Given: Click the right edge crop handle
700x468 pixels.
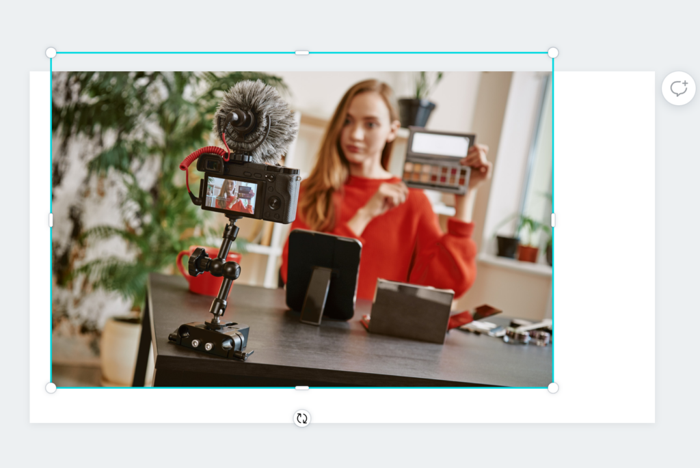Looking at the screenshot, I should [553, 220].
